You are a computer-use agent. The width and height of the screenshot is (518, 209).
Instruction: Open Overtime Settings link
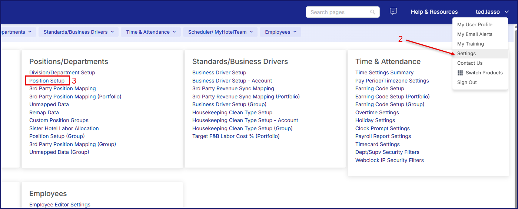pos(377,112)
